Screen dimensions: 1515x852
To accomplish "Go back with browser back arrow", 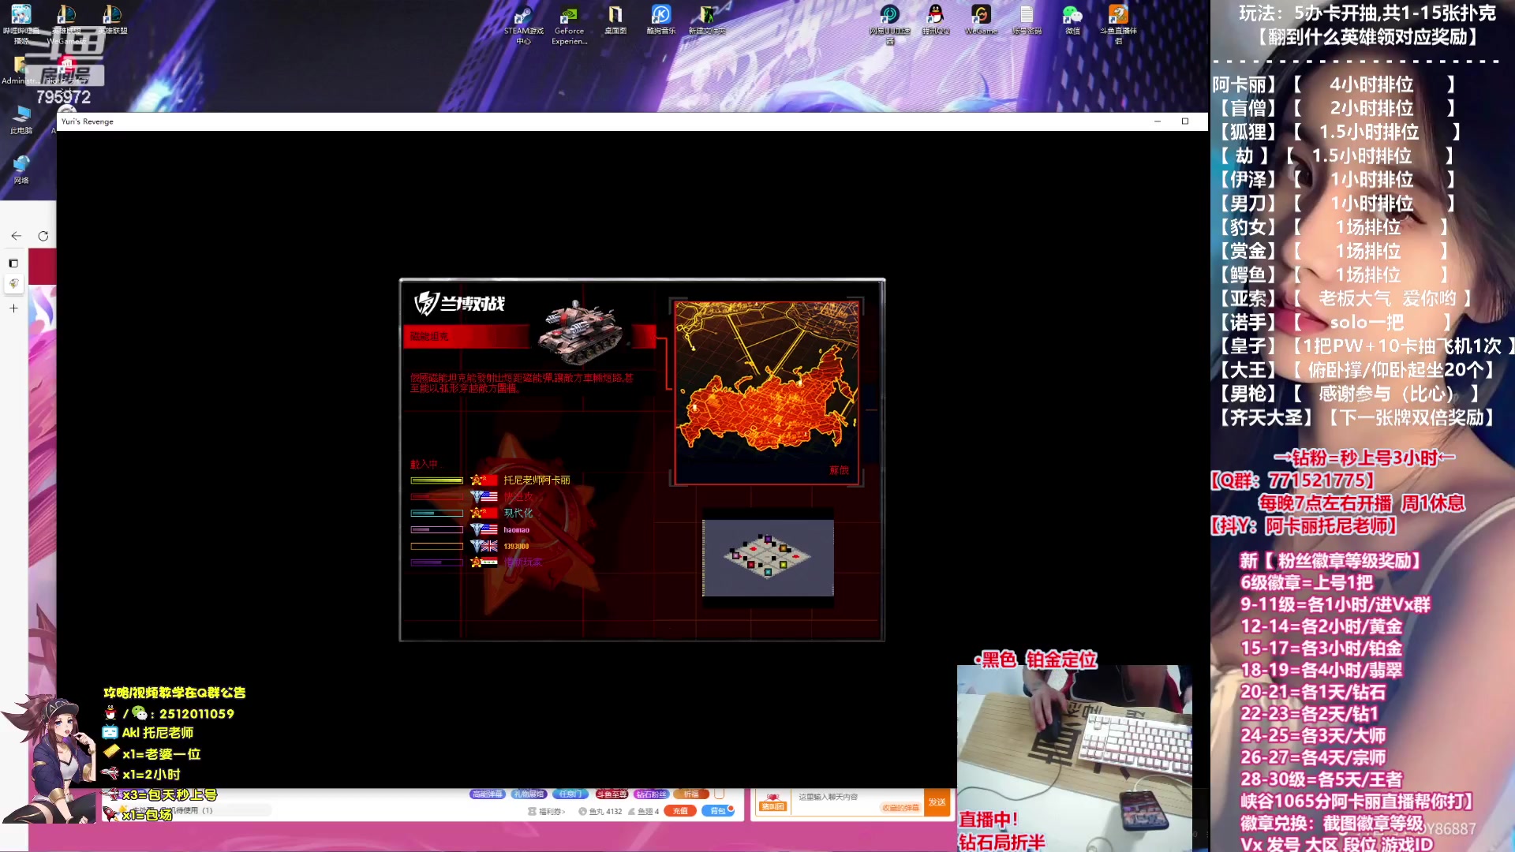I will point(17,236).
